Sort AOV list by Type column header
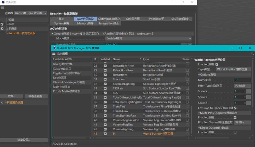The width and height of the screenshot is (255, 147). 161,59
